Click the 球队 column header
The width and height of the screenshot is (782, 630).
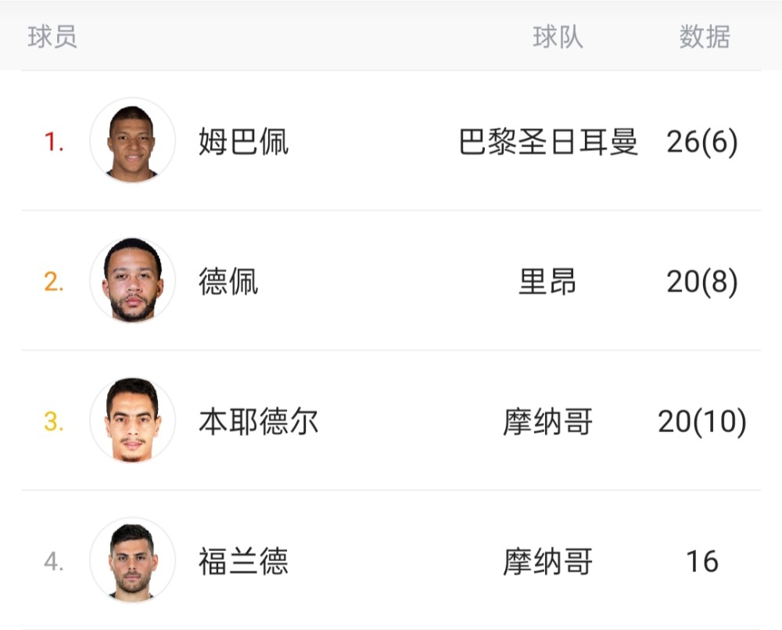coord(558,37)
